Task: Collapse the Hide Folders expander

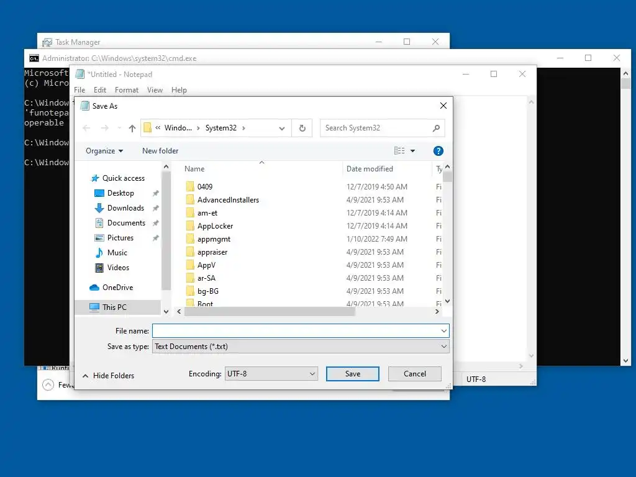Action: [108, 376]
